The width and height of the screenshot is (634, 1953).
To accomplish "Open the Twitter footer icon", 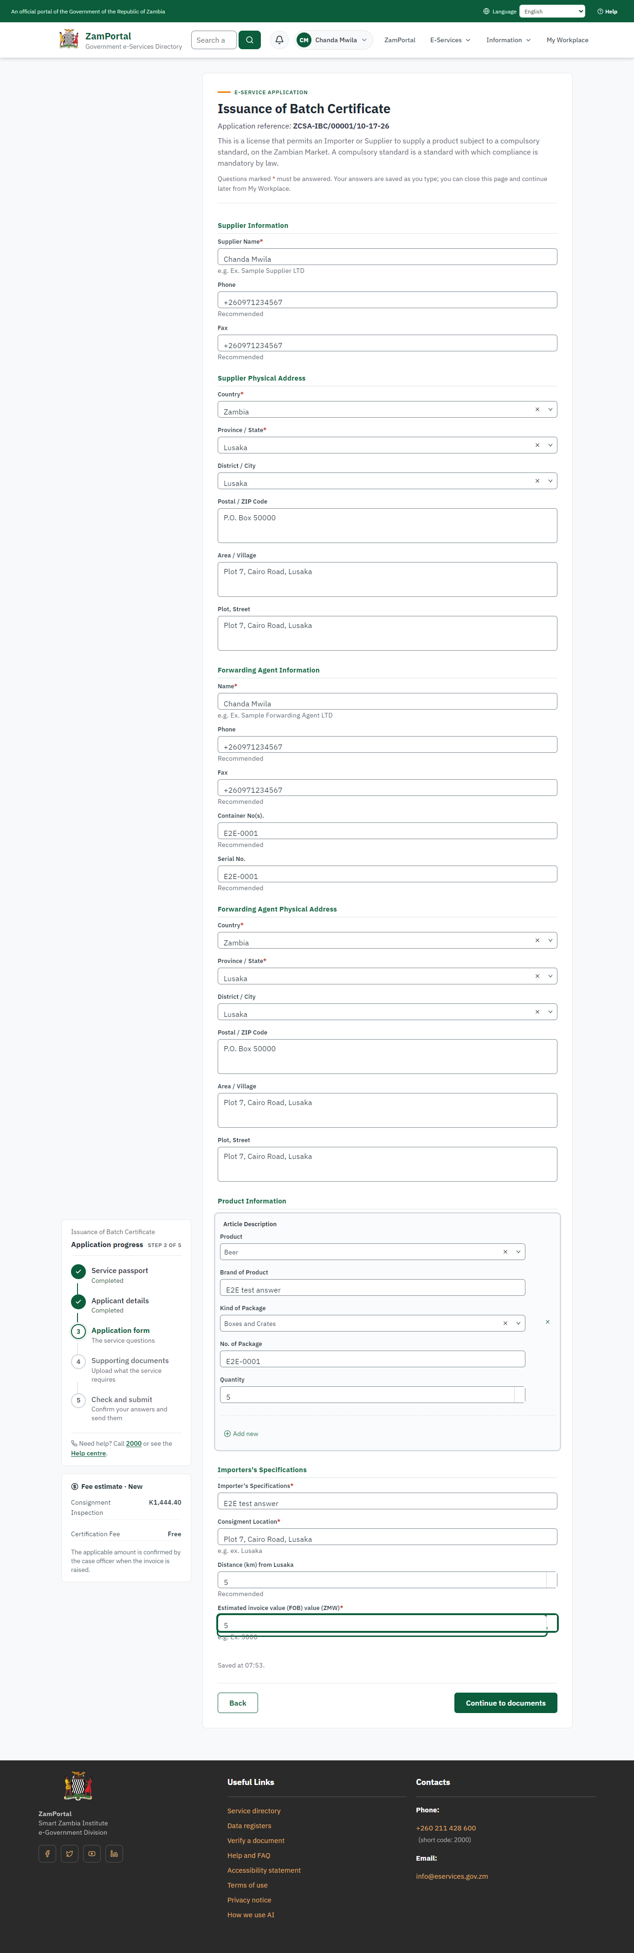I will (70, 1854).
